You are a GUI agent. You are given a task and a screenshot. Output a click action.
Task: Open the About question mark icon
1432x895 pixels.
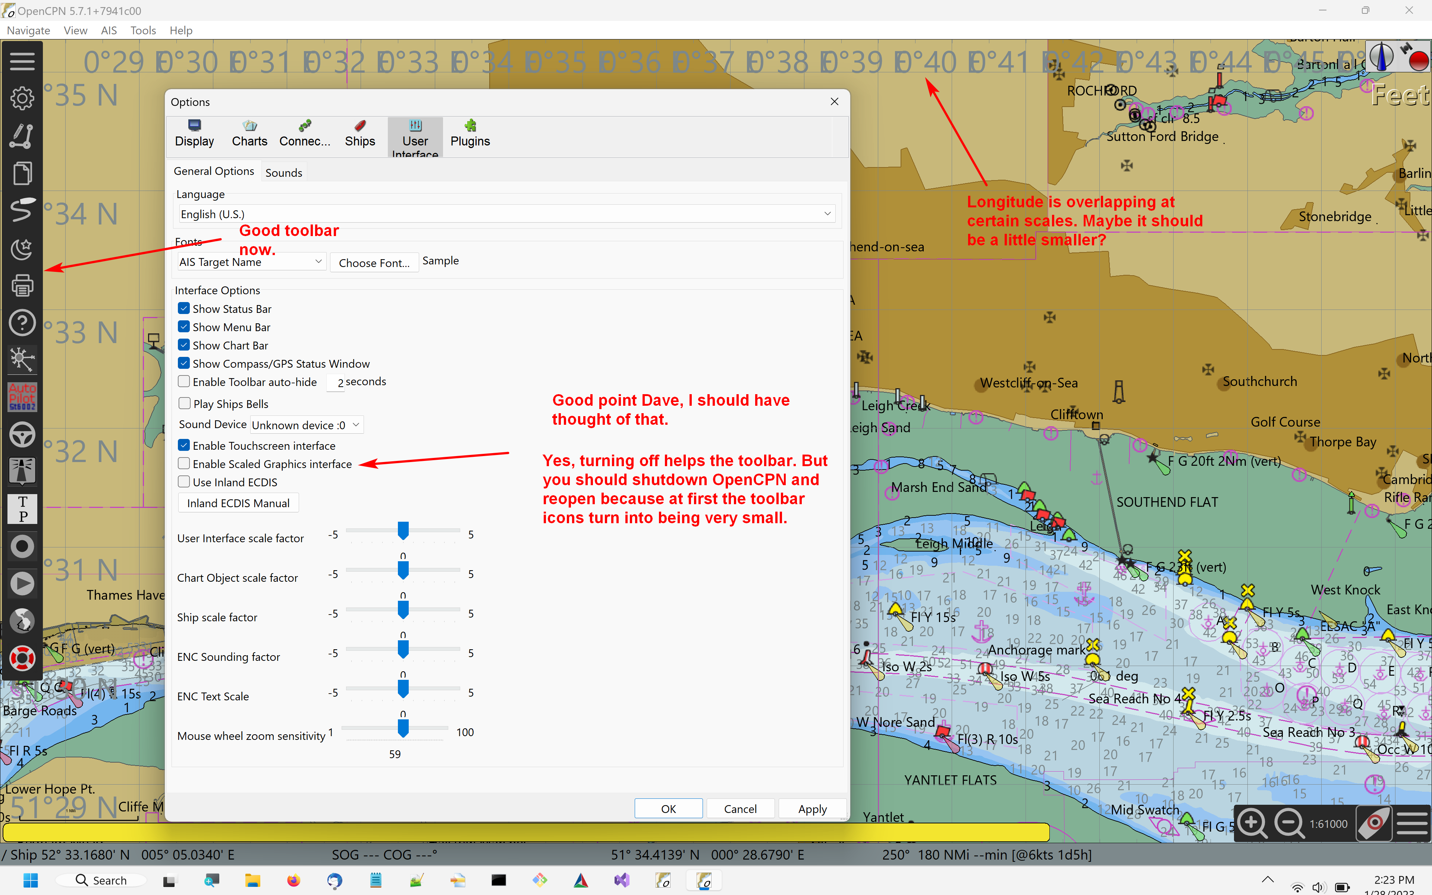pos(22,323)
